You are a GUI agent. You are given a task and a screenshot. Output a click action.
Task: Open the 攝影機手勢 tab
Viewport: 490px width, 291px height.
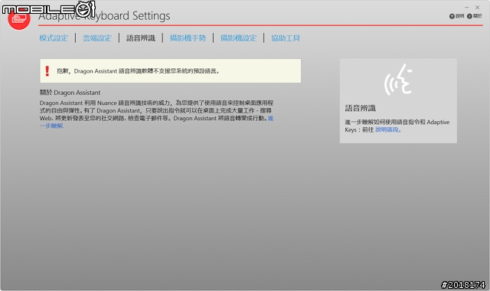click(x=188, y=38)
